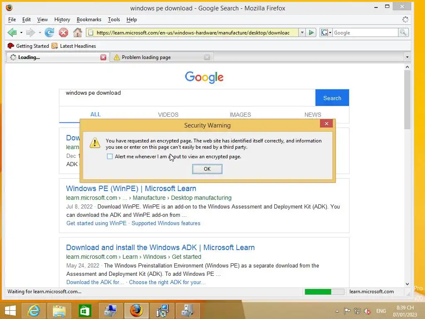Click the Firefox taskbar icon
Viewport: 425px width, 319px height.
(x=136, y=311)
